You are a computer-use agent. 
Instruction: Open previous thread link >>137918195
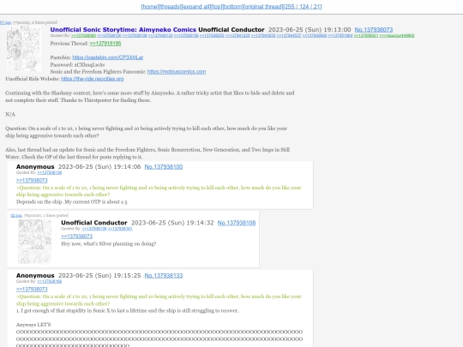pyautogui.click(x=105, y=44)
